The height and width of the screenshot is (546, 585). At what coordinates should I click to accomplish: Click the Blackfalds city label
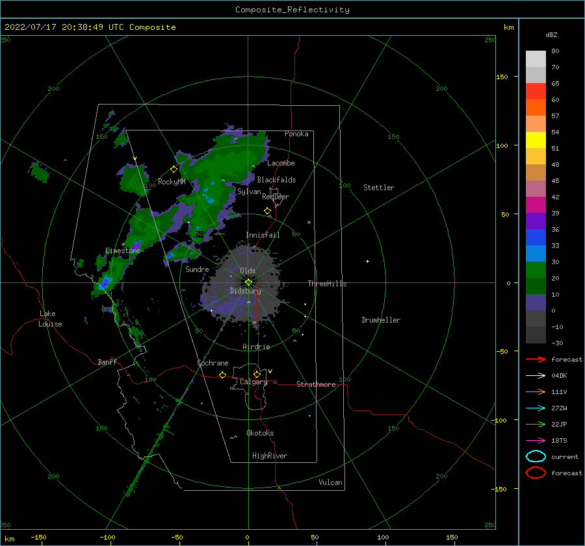(x=276, y=180)
